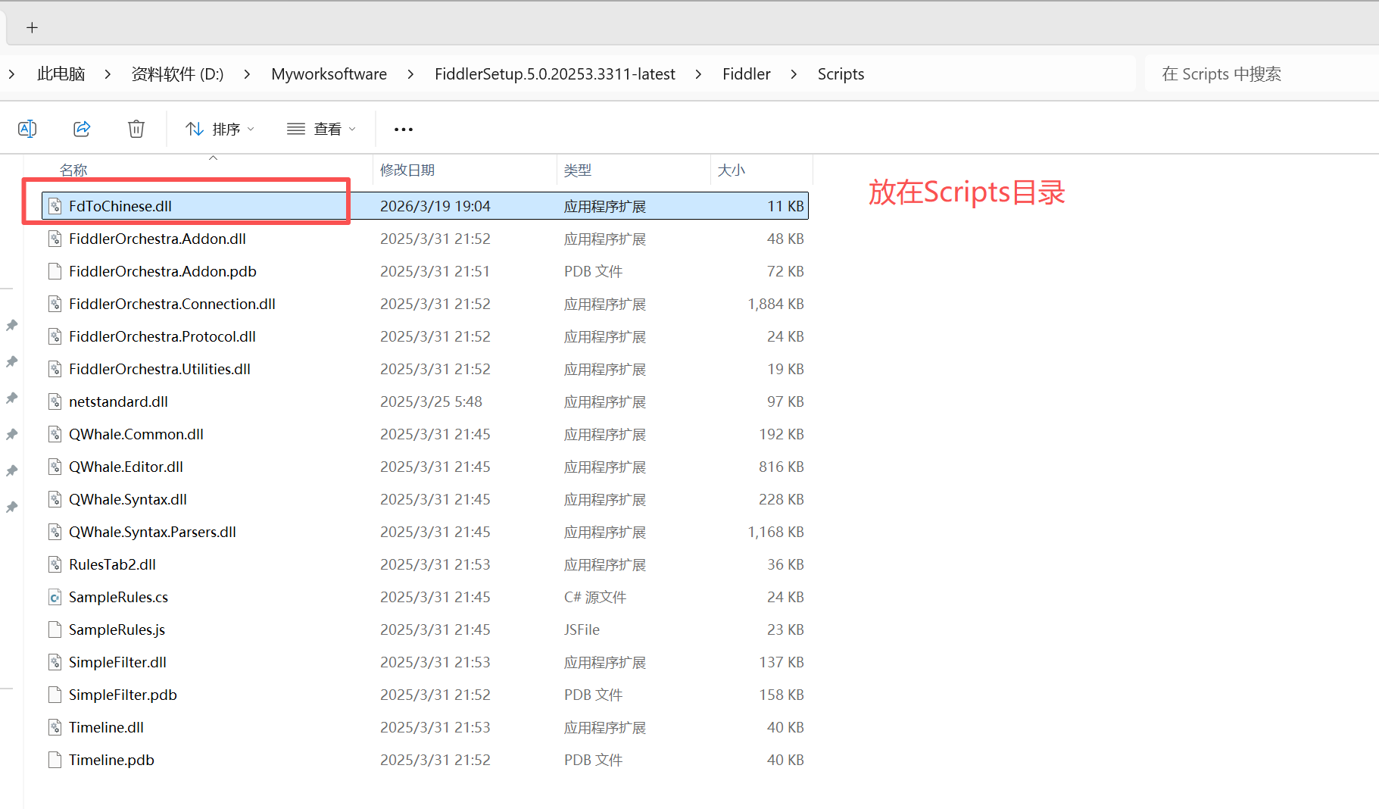
Task: Click RulesTab2.dll file icon
Action: click(x=55, y=564)
